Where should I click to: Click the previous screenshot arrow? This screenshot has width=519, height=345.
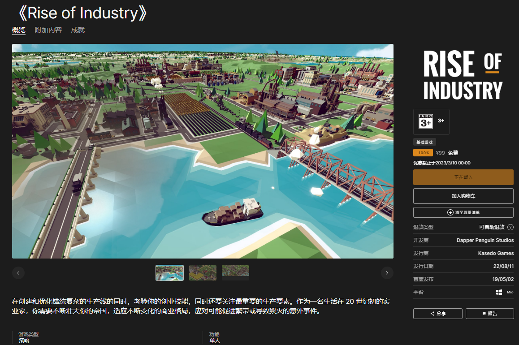pyautogui.click(x=18, y=272)
